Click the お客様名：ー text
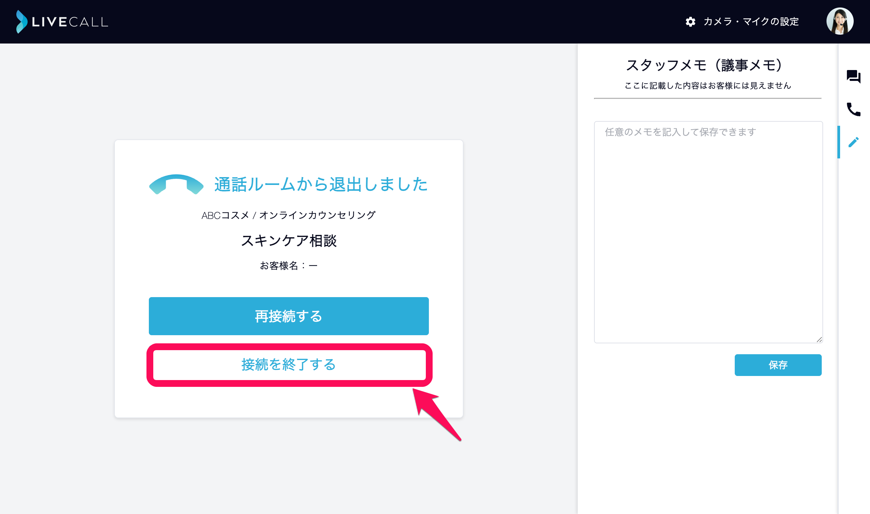The image size is (870, 514). click(x=289, y=265)
